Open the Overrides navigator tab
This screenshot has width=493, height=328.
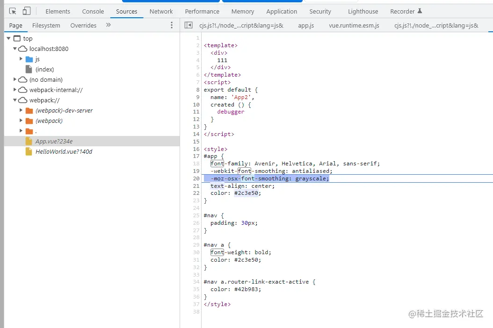coord(83,25)
